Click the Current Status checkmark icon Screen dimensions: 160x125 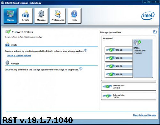click(x=8, y=32)
